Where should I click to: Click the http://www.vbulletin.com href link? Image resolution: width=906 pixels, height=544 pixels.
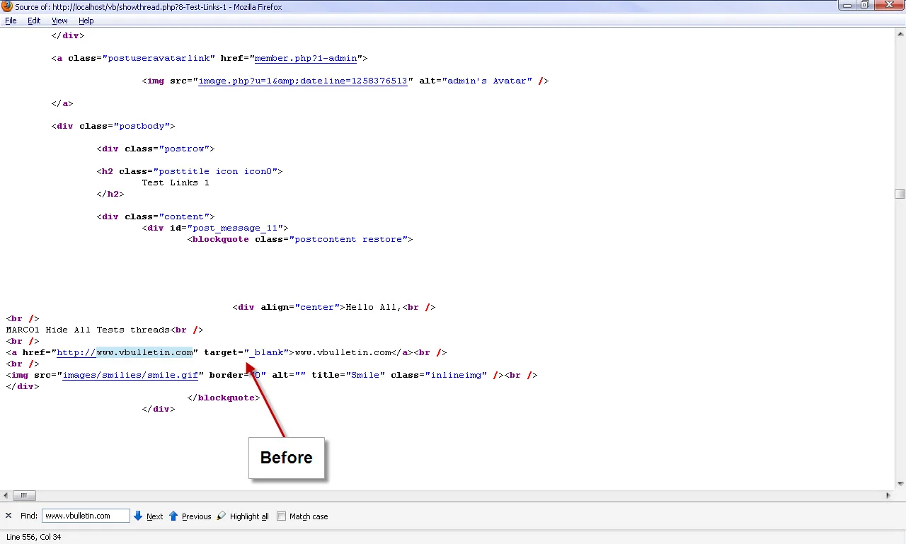coord(125,352)
